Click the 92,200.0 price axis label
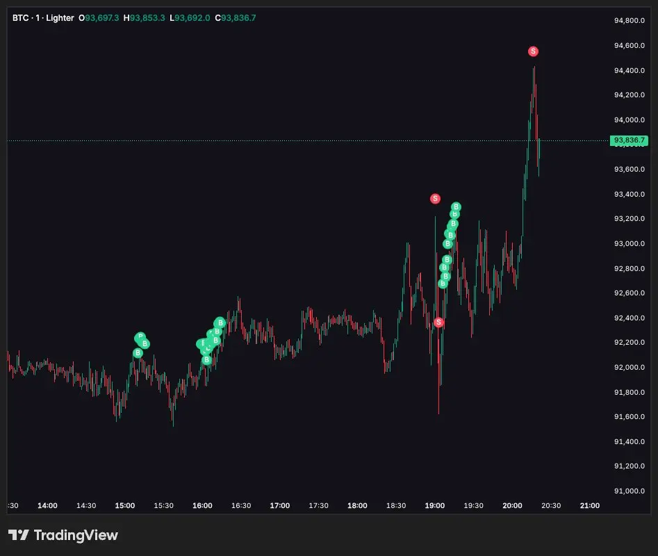Viewport: 658px width, 556px height. point(629,343)
